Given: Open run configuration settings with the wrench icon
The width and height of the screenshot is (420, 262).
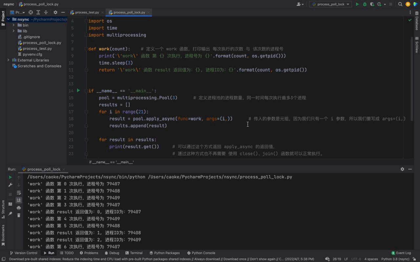Looking at the screenshot, I should click(10, 185).
